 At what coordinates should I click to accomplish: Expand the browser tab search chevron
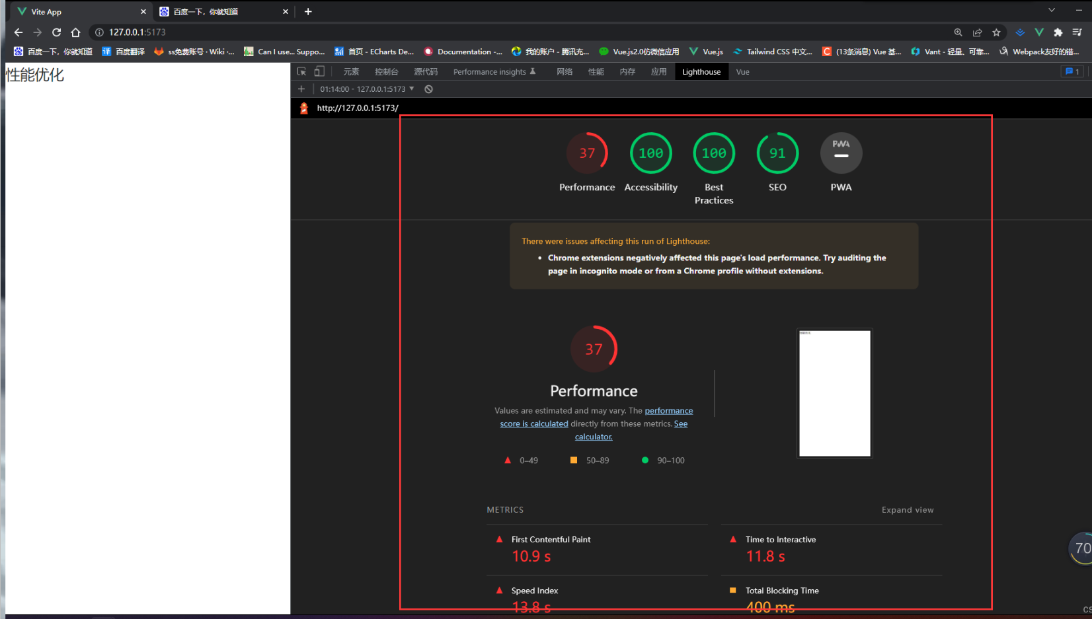coord(1052,10)
